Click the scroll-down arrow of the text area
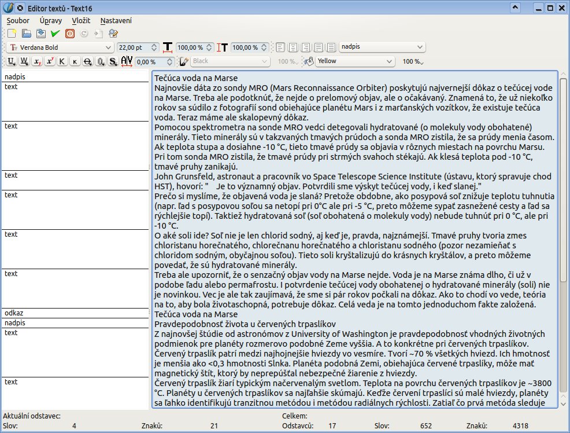This screenshot has height=433, width=570. [563, 404]
